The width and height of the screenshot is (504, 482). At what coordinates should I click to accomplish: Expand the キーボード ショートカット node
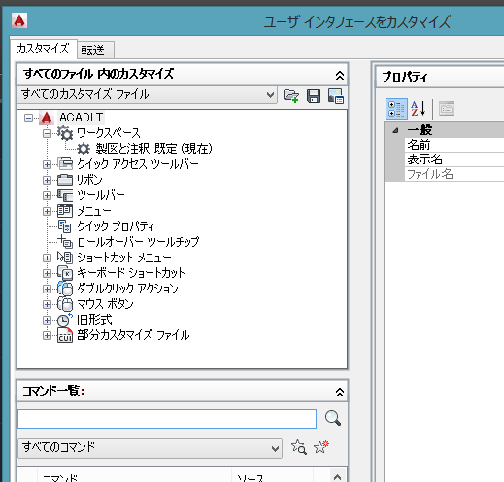tap(47, 273)
